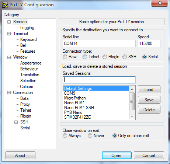Select the PYB Nano saved session
Viewport: 170px width, 164px height.
(96, 112)
